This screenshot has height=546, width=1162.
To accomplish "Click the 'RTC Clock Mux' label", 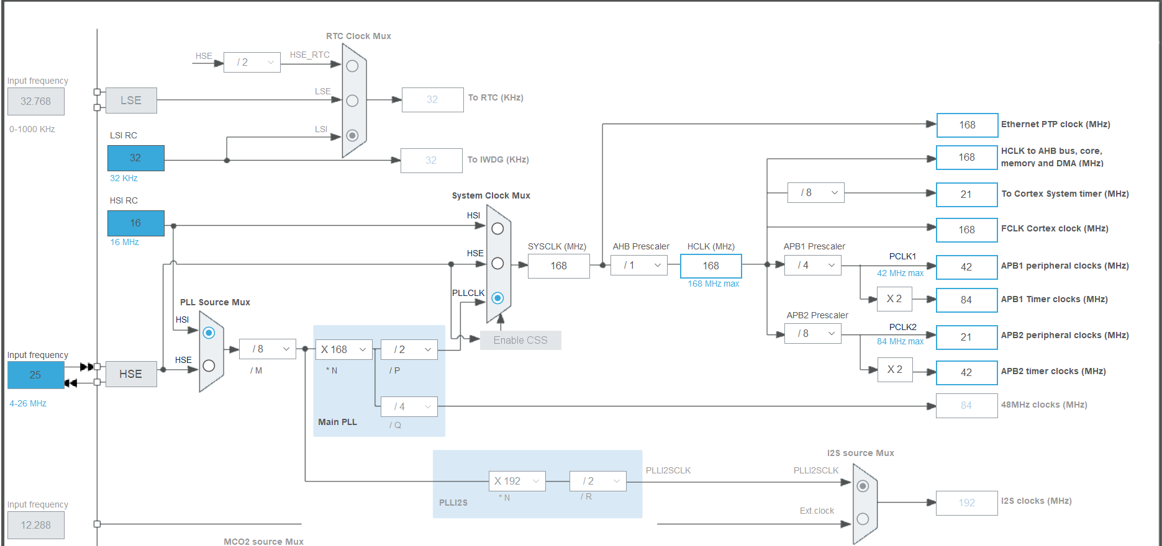I will (x=359, y=37).
